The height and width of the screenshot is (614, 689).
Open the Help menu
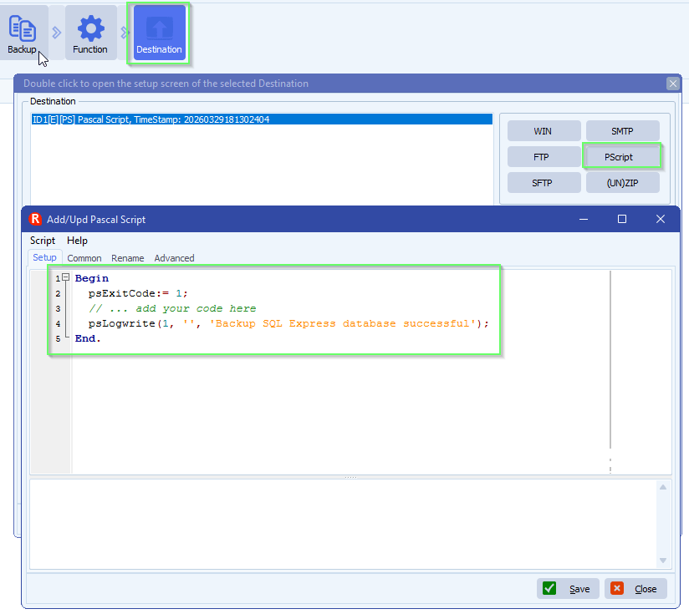coord(77,241)
